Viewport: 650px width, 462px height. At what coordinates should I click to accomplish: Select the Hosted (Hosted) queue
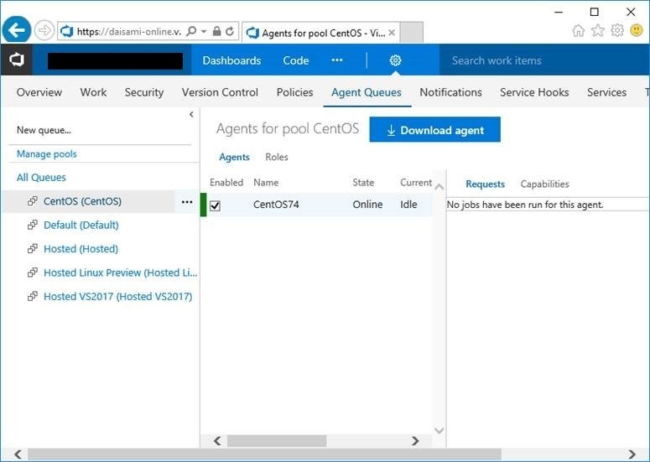tap(81, 249)
